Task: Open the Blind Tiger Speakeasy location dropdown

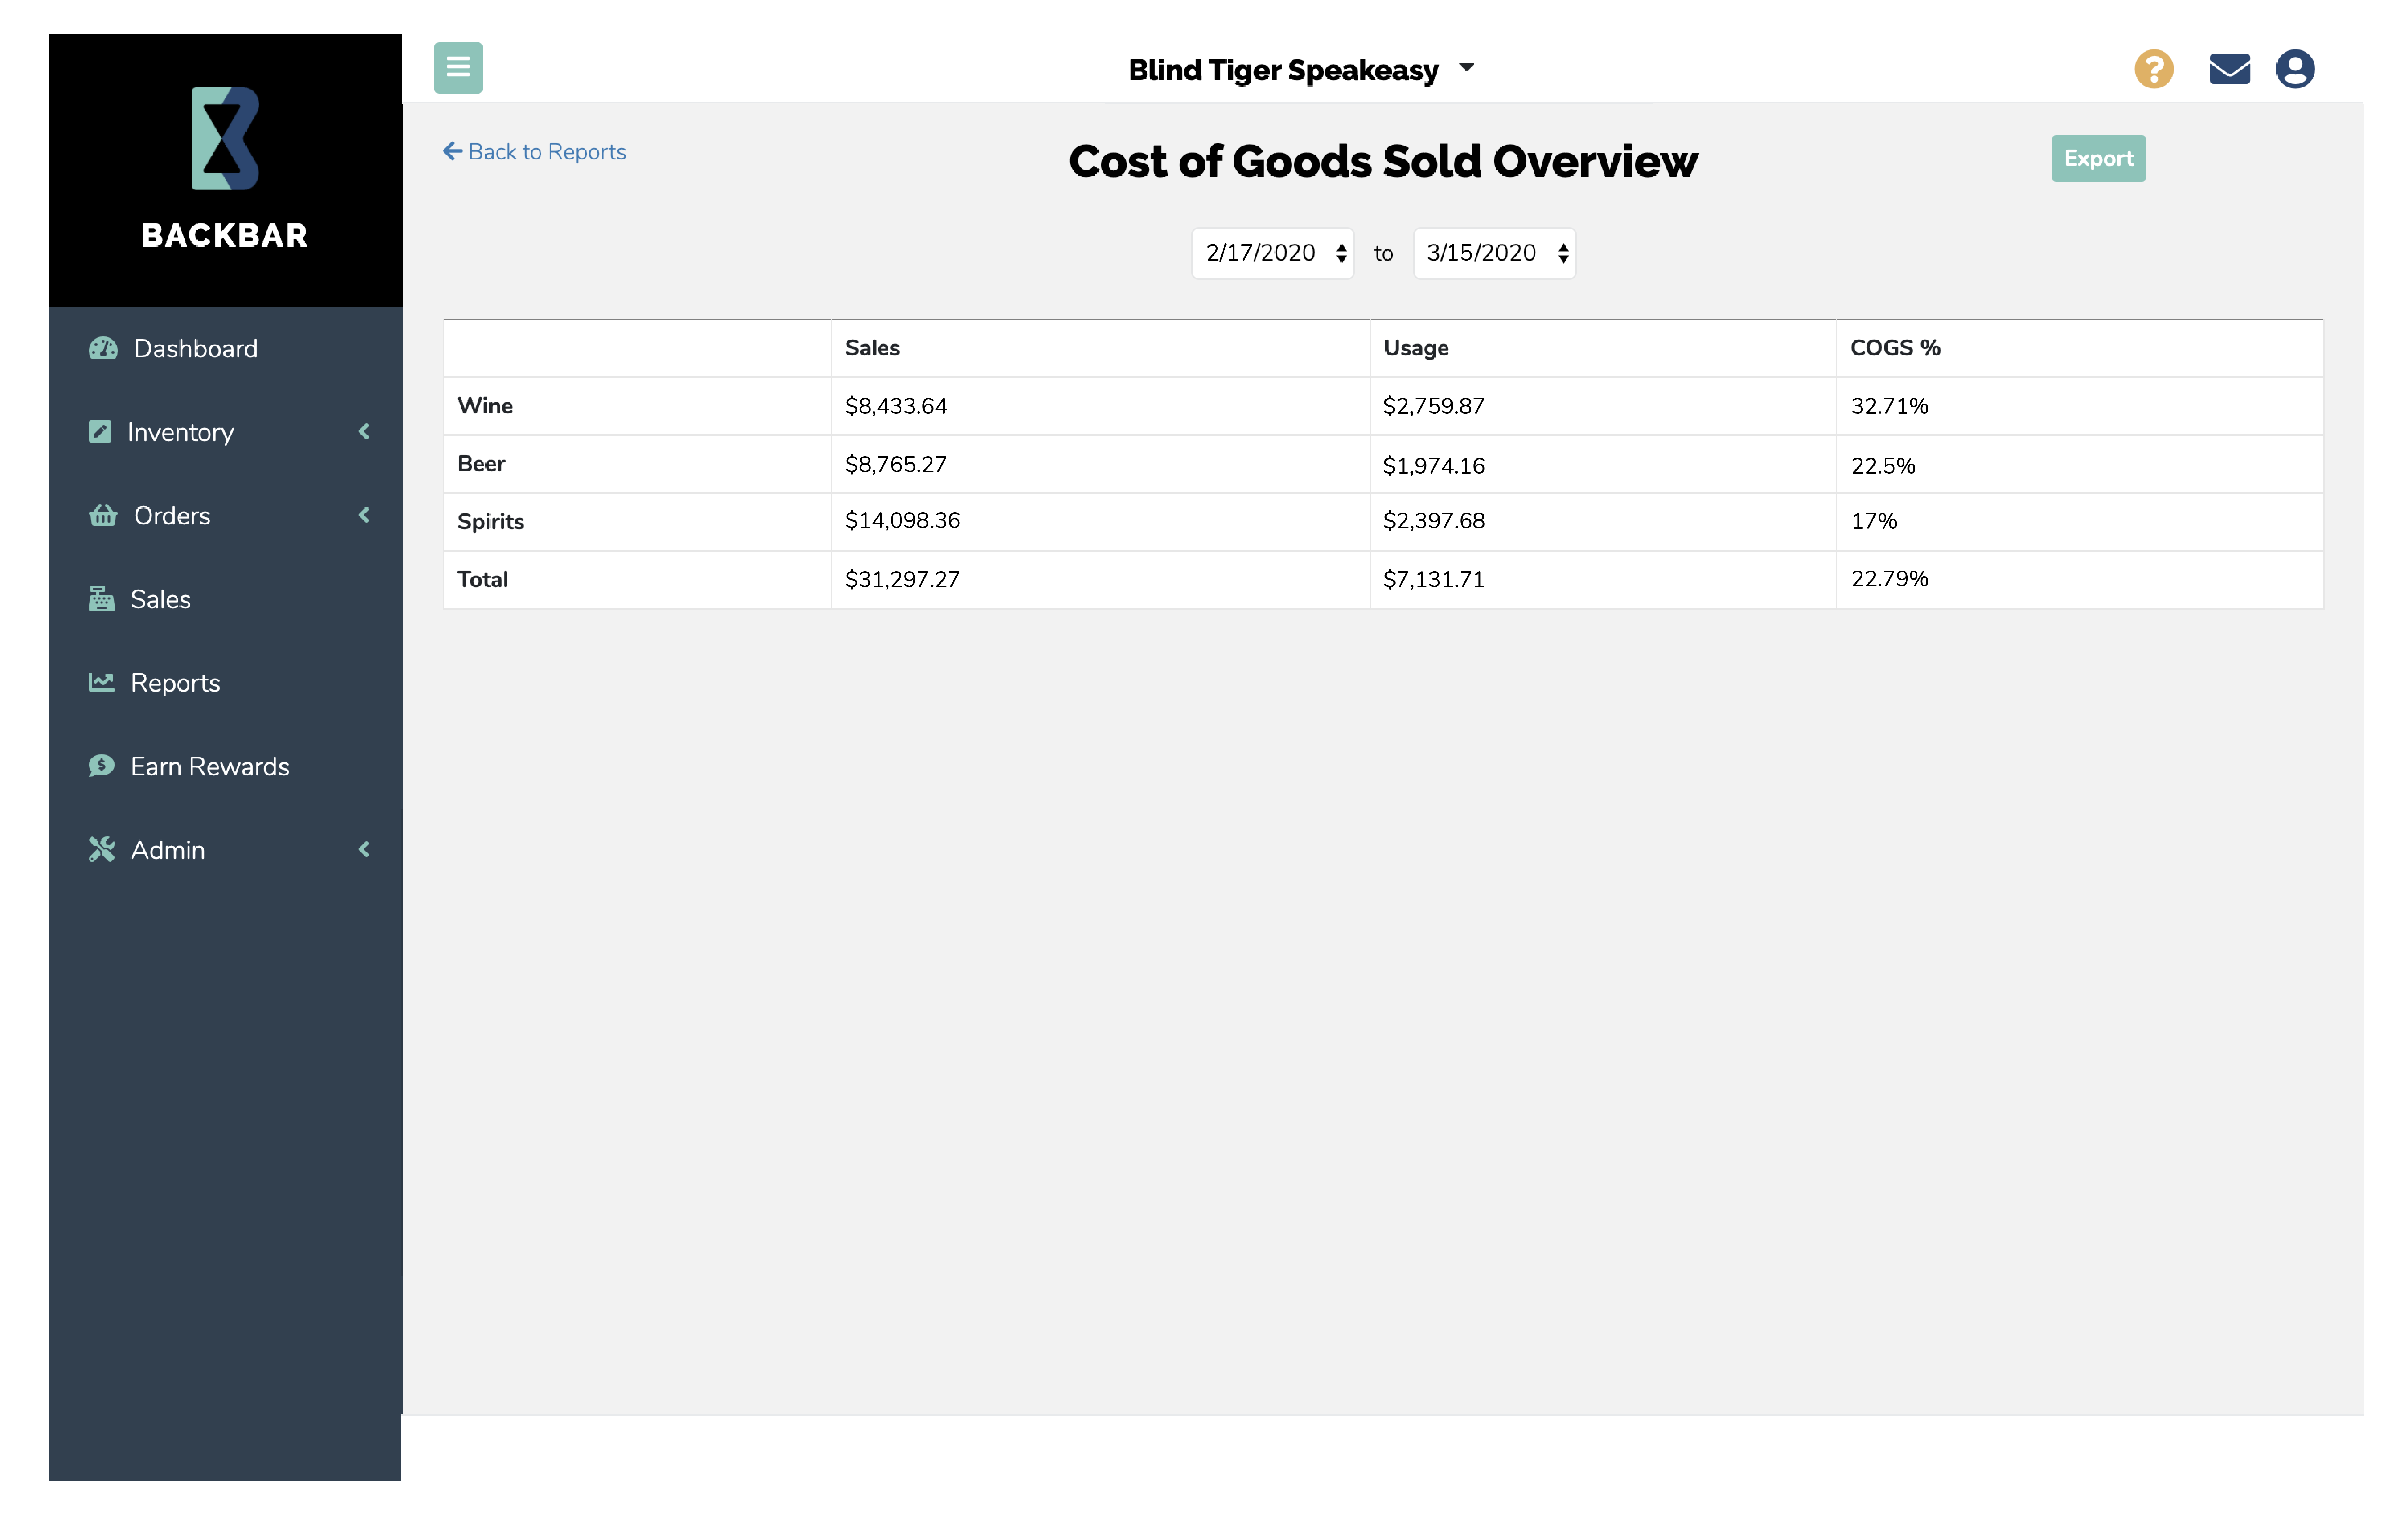Action: coord(1301,70)
